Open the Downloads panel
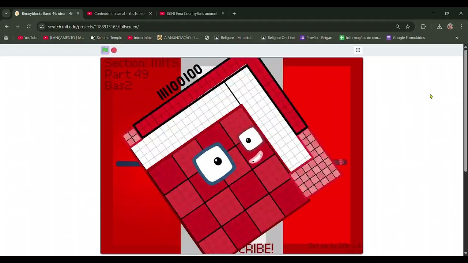The image size is (468, 263). (439, 27)
